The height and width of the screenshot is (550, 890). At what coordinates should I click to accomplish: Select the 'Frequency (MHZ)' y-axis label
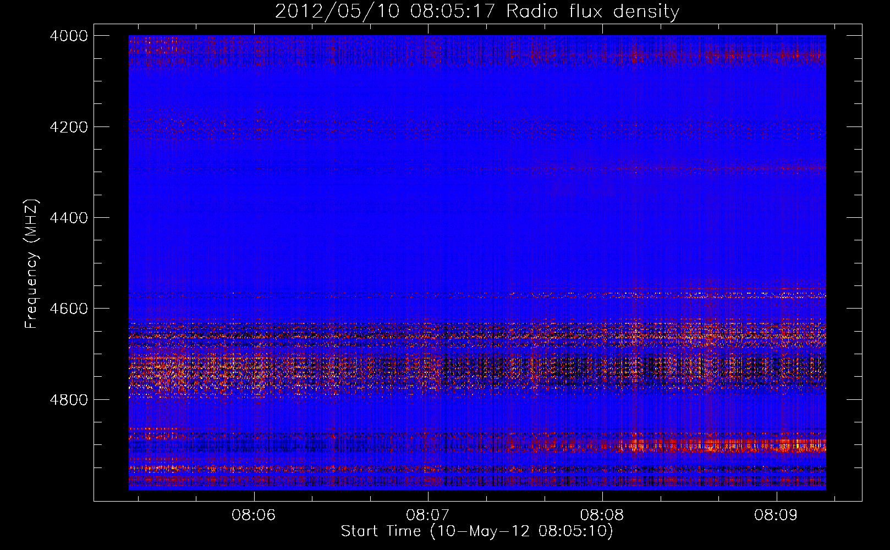click(31, 264)
